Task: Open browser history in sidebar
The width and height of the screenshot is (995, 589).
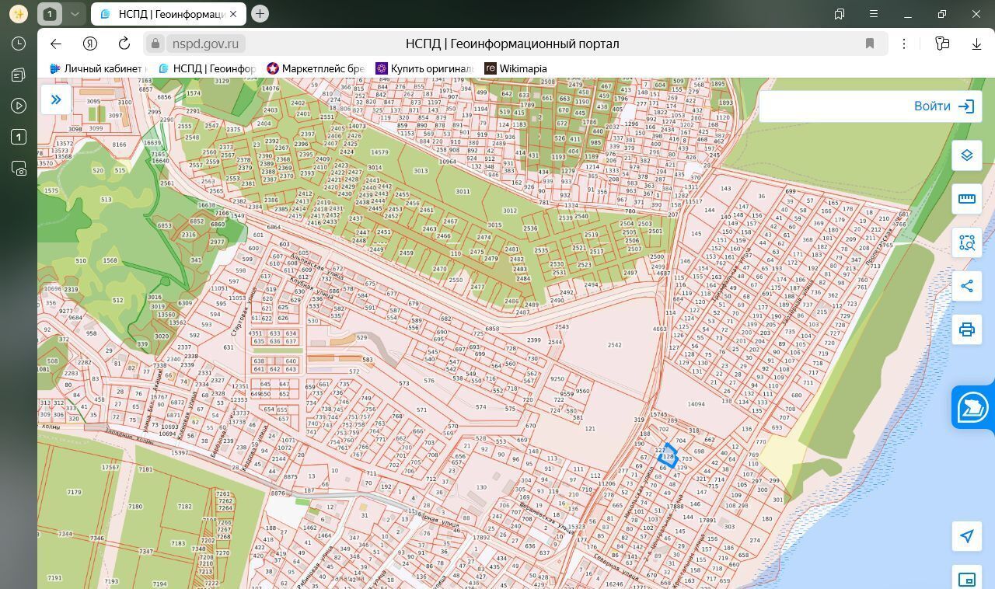Action: click(x=19, y=44)
